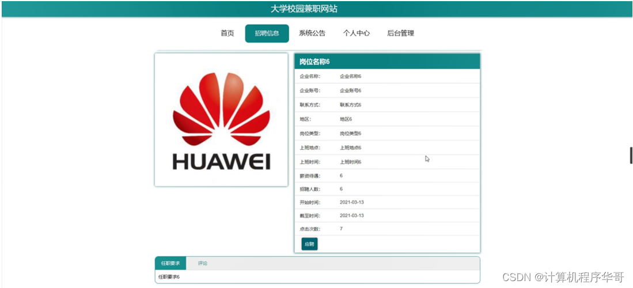Screen dimensions: 633x288
Task: Click the 点击次数 value 7
Action: [341, 229]
